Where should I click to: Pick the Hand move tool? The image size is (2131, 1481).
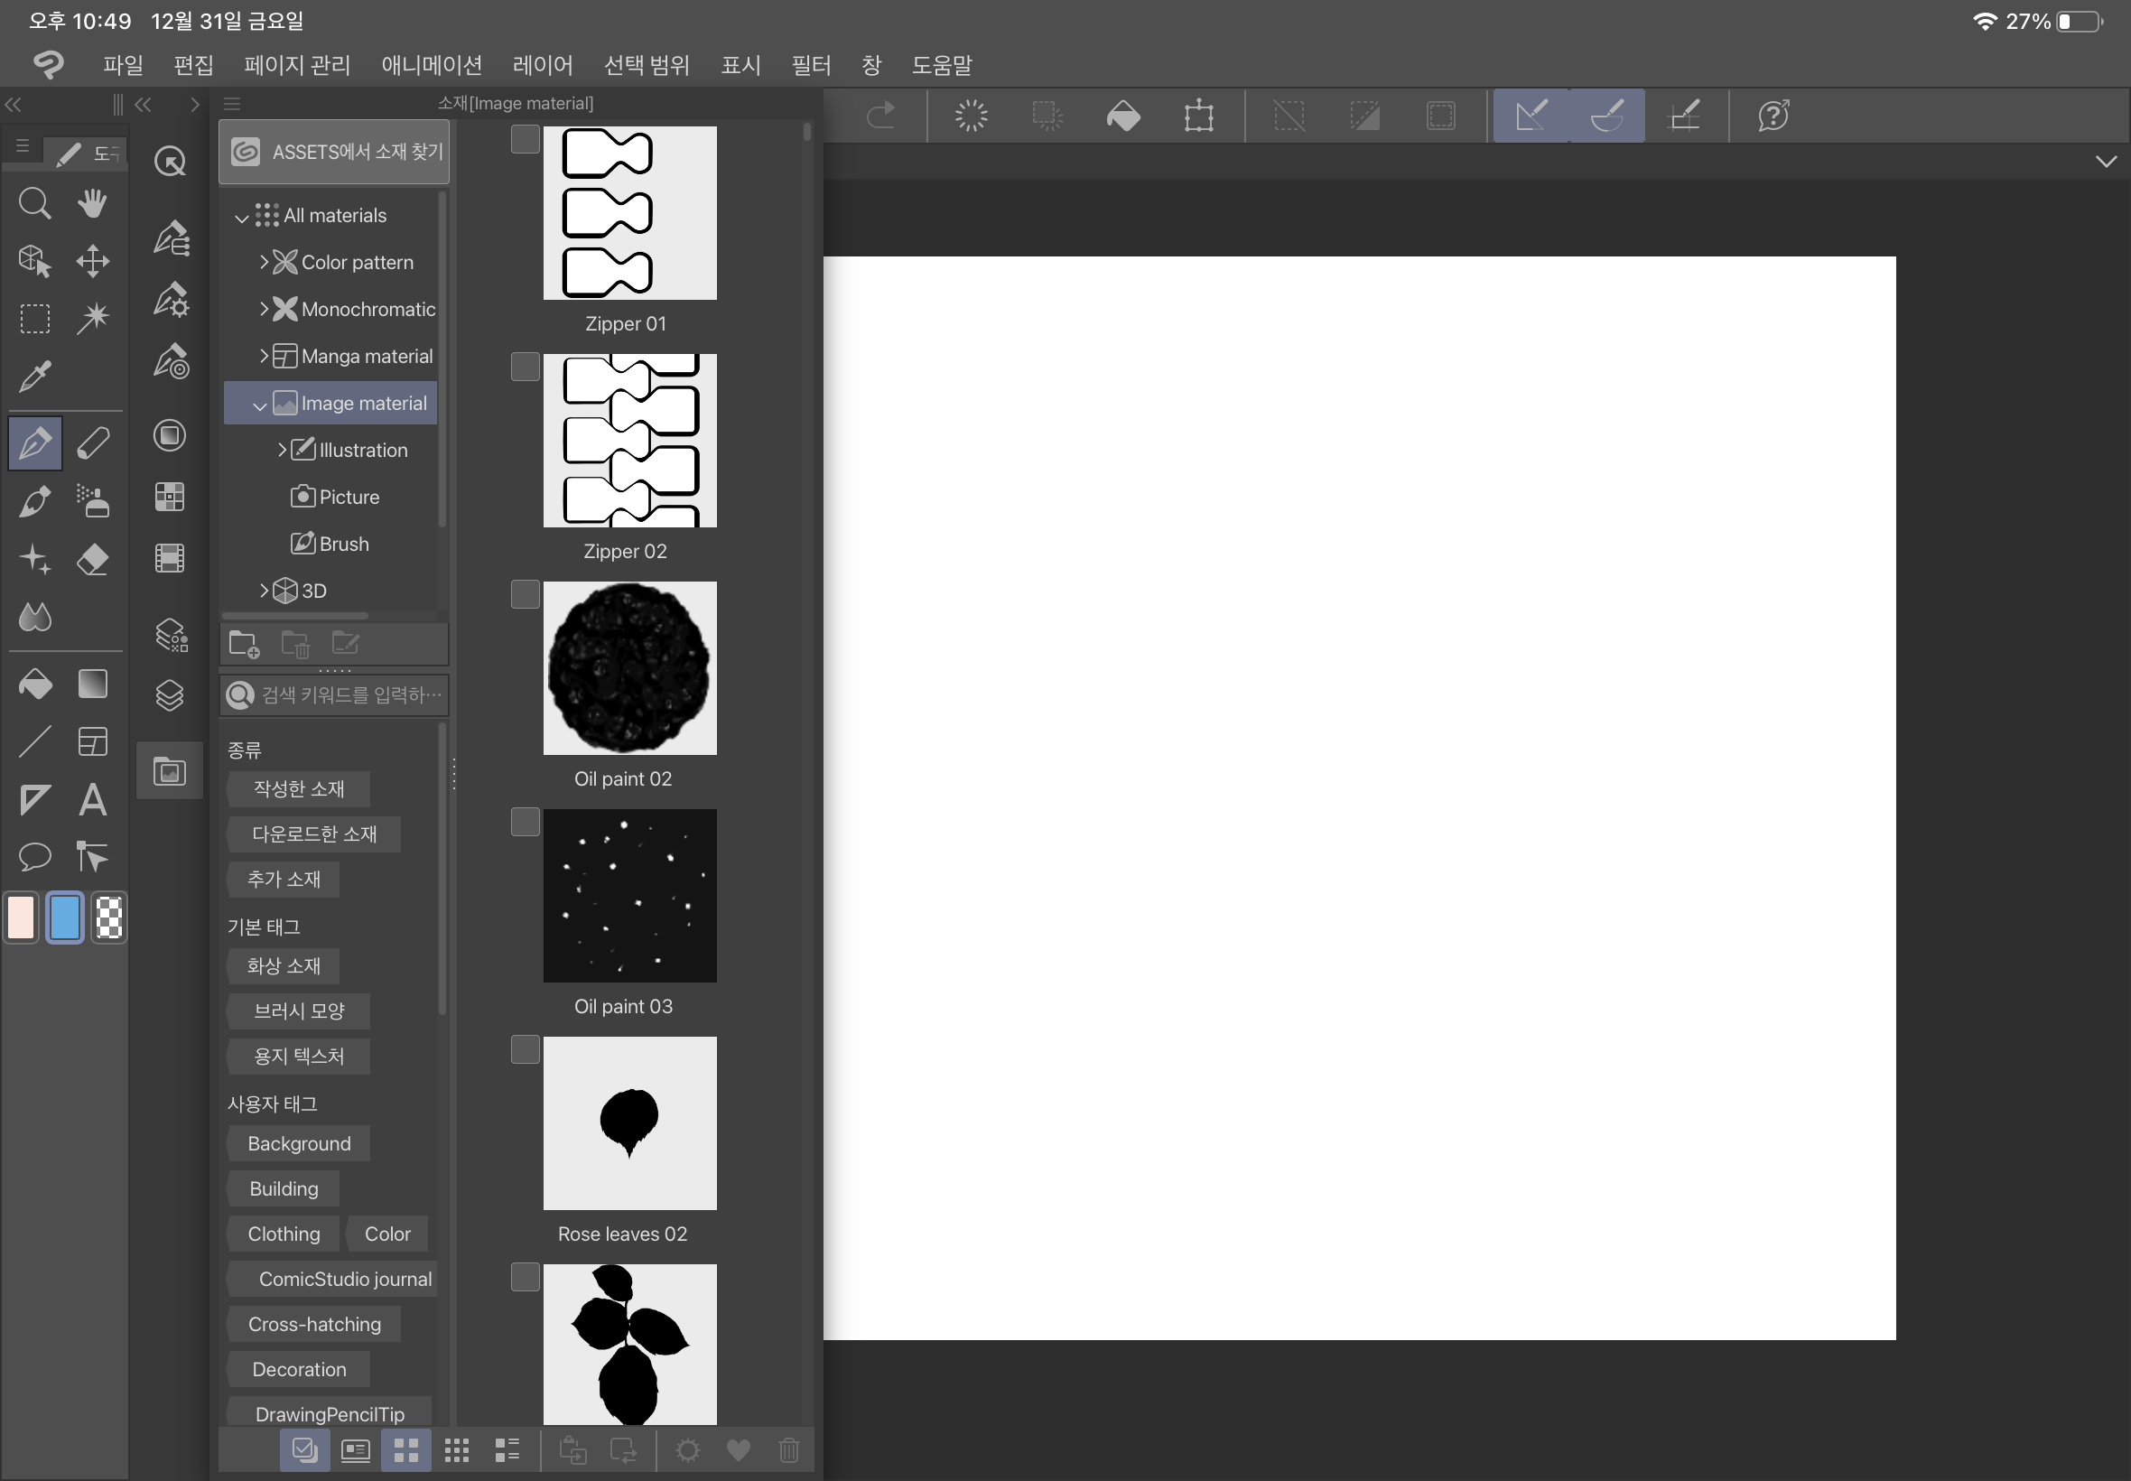92,203
